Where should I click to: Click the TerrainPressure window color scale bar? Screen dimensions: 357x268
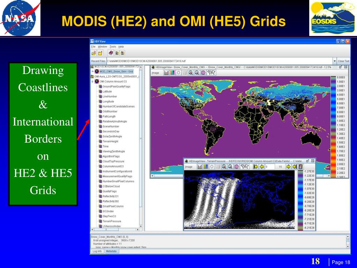(x=301, y=200)
